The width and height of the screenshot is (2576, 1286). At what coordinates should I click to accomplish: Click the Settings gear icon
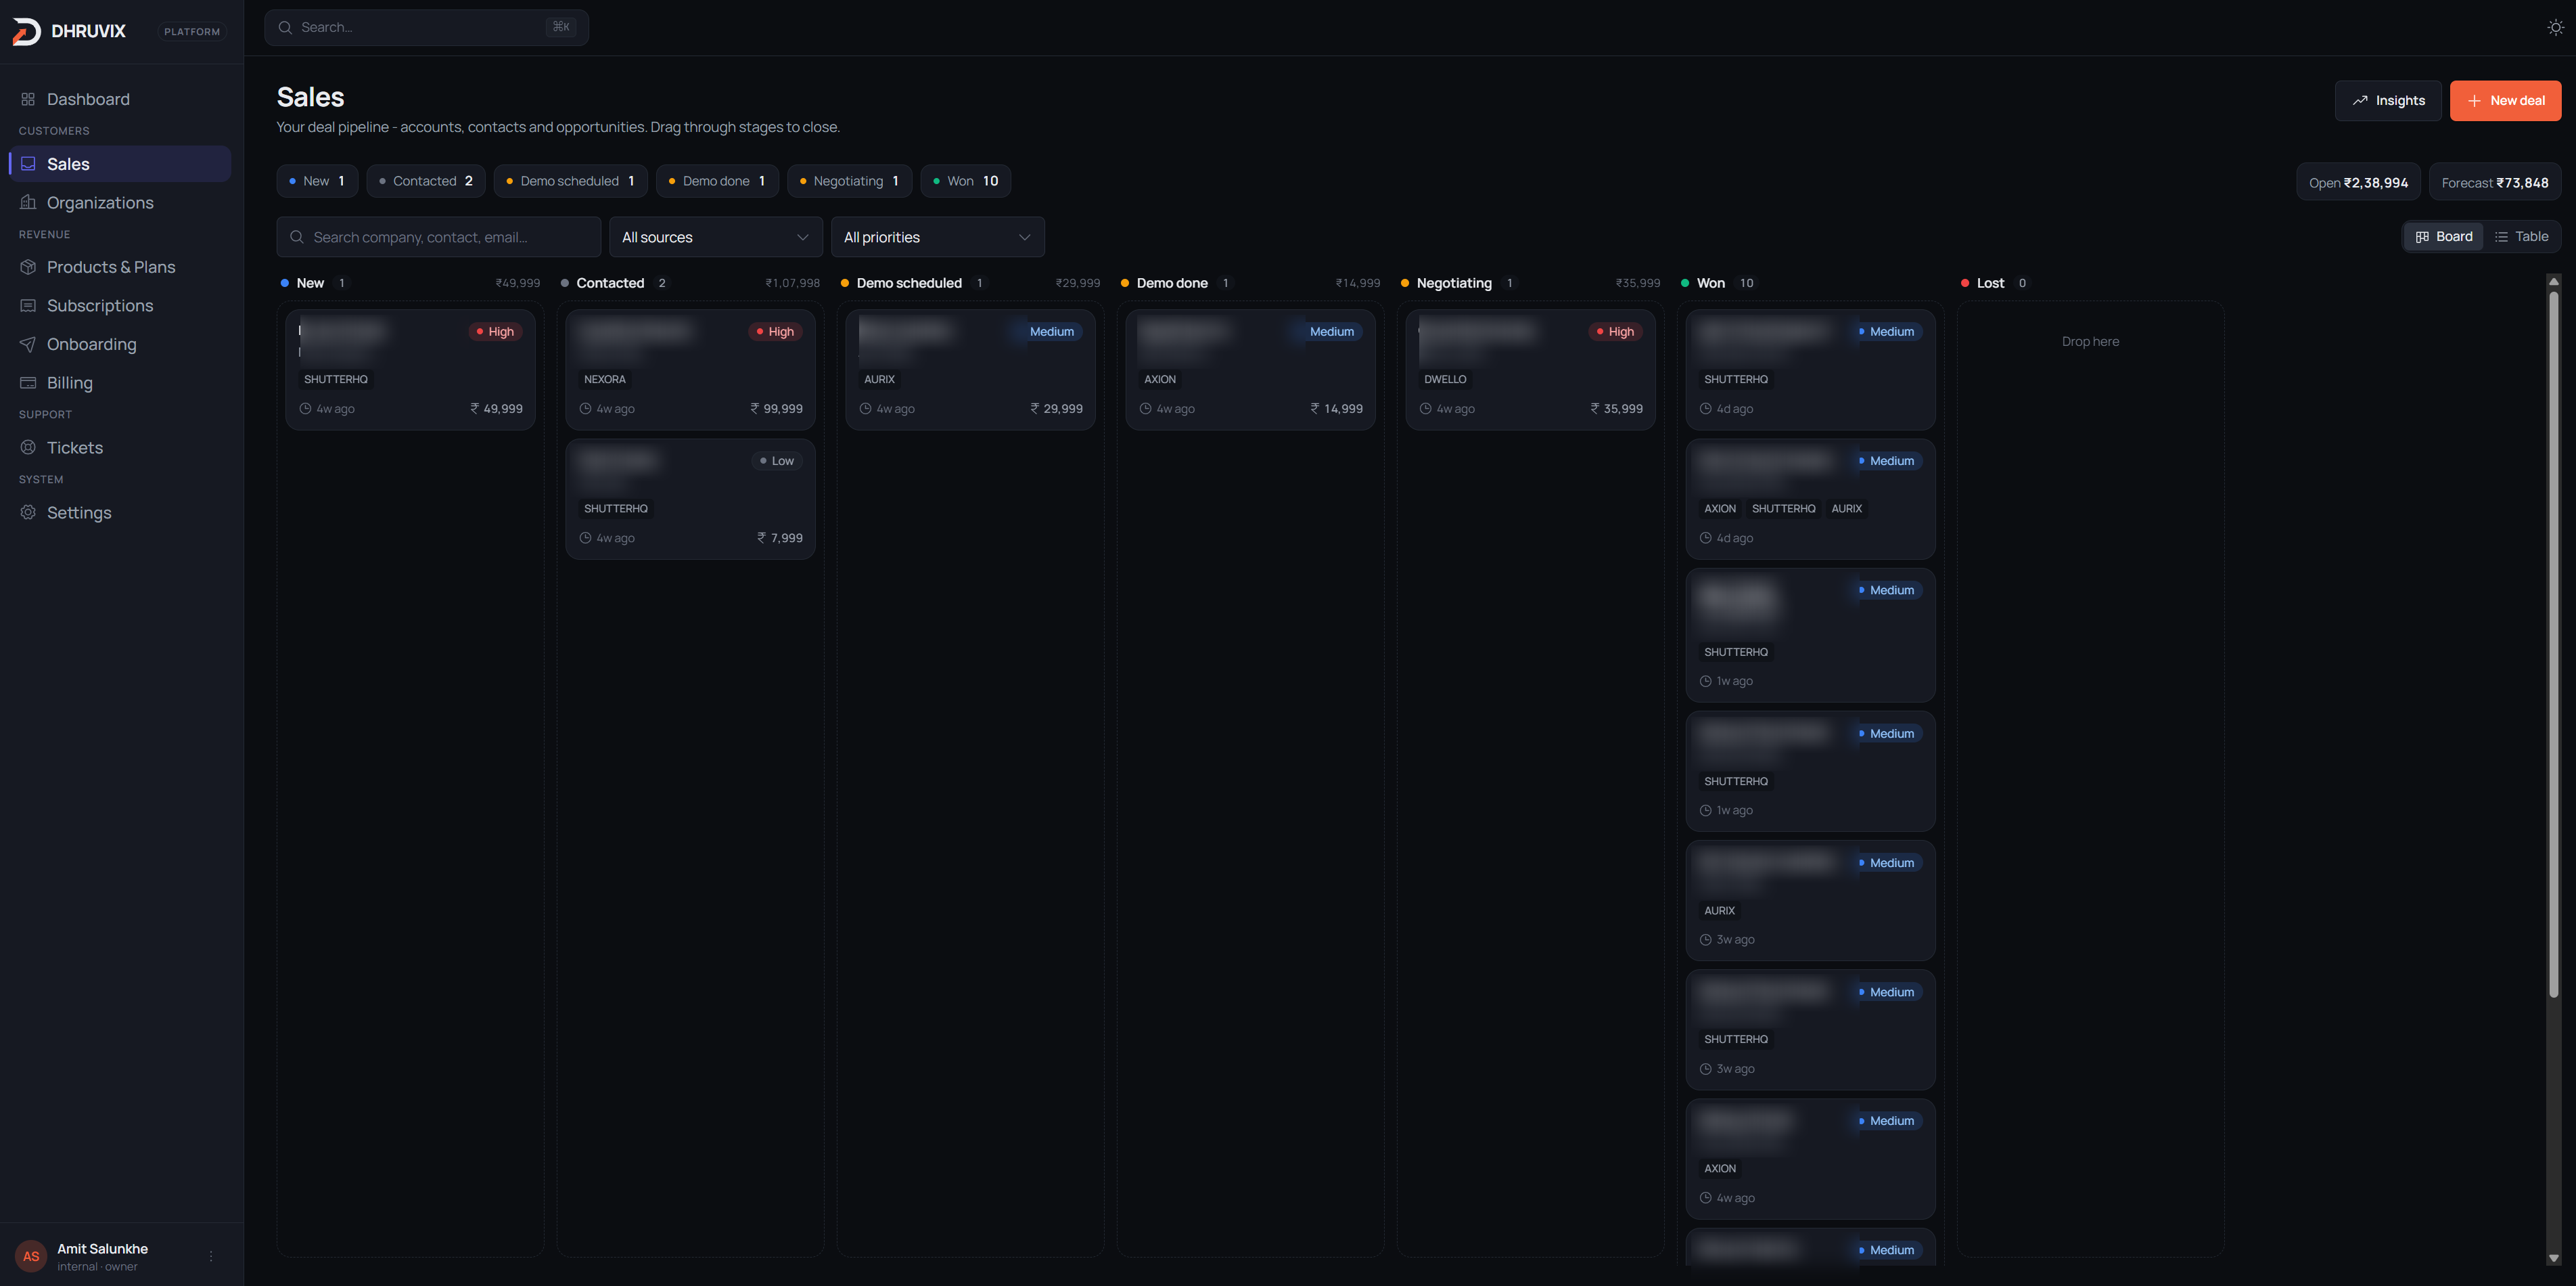[x=28, y=512]
